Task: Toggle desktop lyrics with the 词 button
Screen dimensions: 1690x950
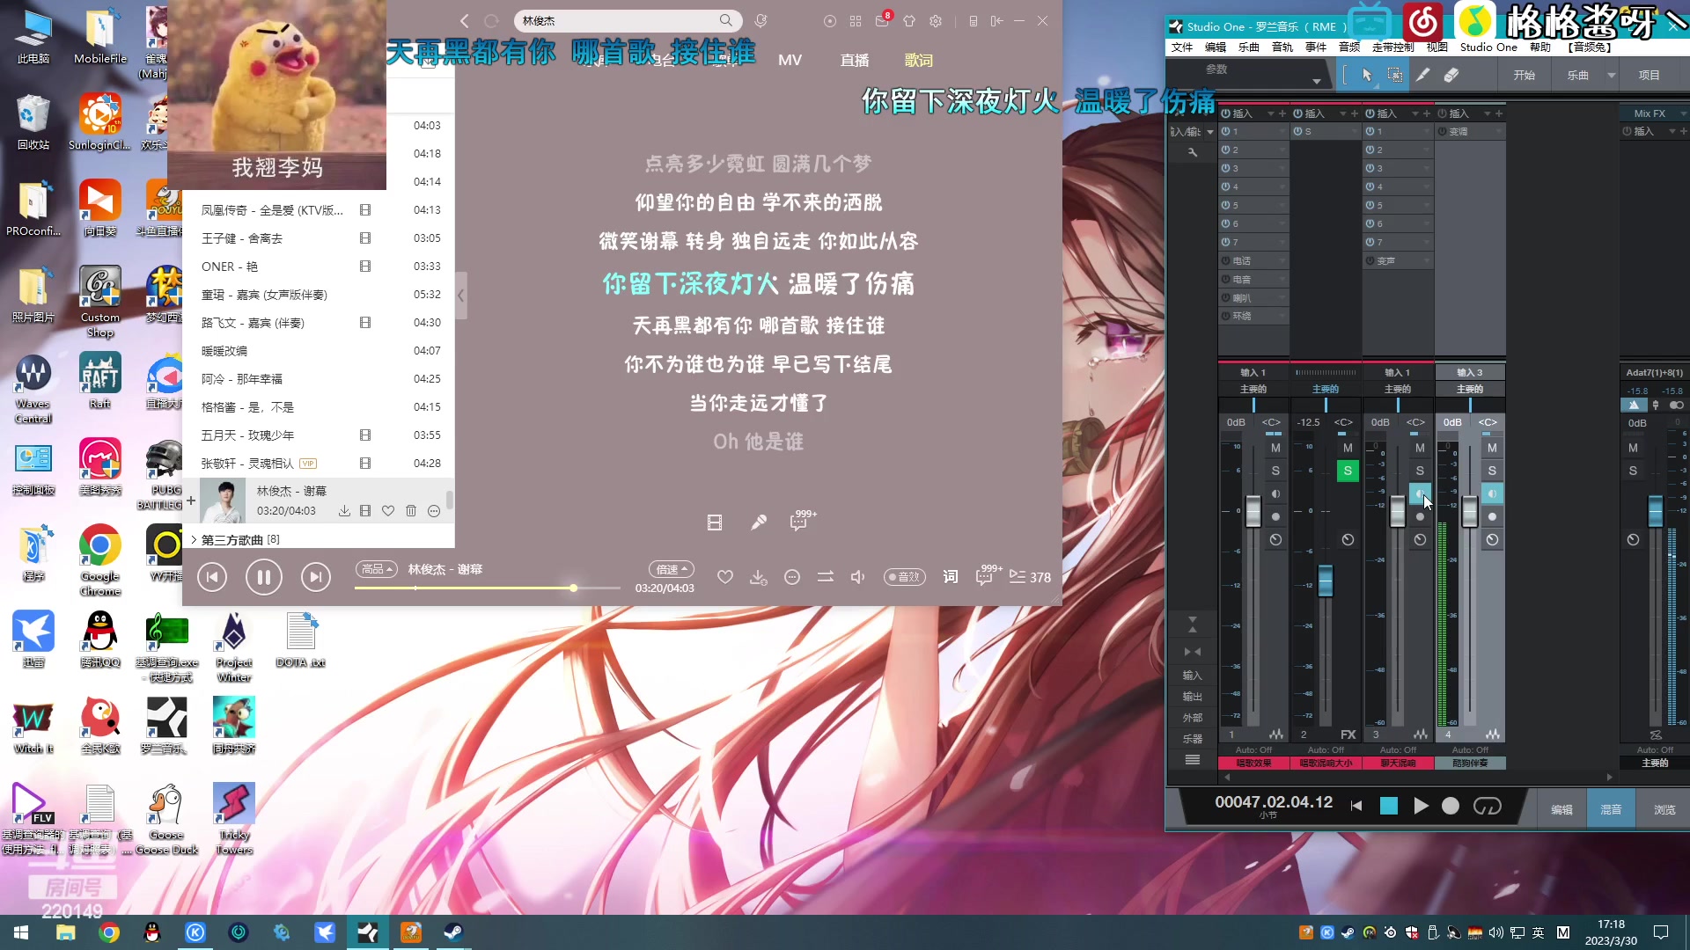Action: 951,577
